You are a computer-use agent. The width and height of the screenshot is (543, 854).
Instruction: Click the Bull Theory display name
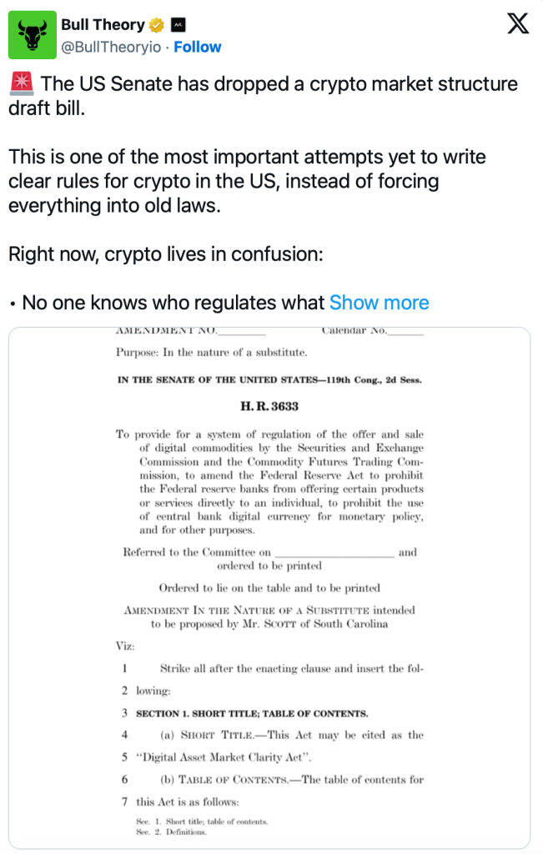pyautogui.click(x=103, y=25)
